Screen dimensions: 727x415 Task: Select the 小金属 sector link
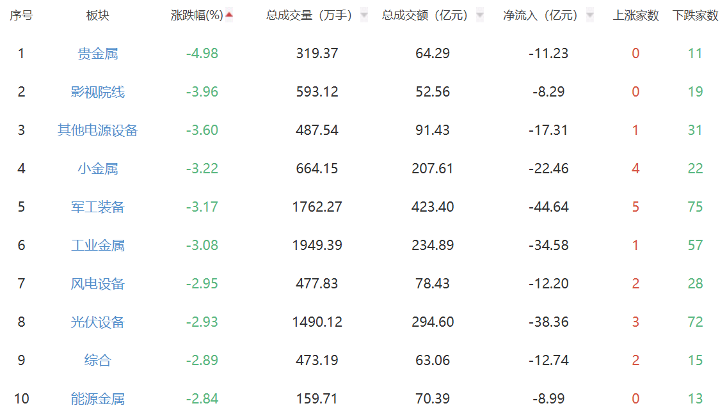click(x=98, y=169)
